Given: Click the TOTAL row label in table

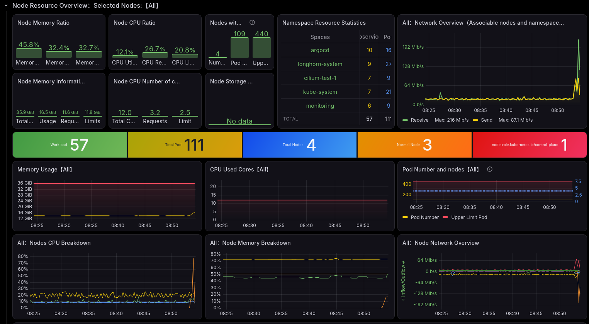Looking at the screenshot, I should pyautogui.click(x=290, y=119).
